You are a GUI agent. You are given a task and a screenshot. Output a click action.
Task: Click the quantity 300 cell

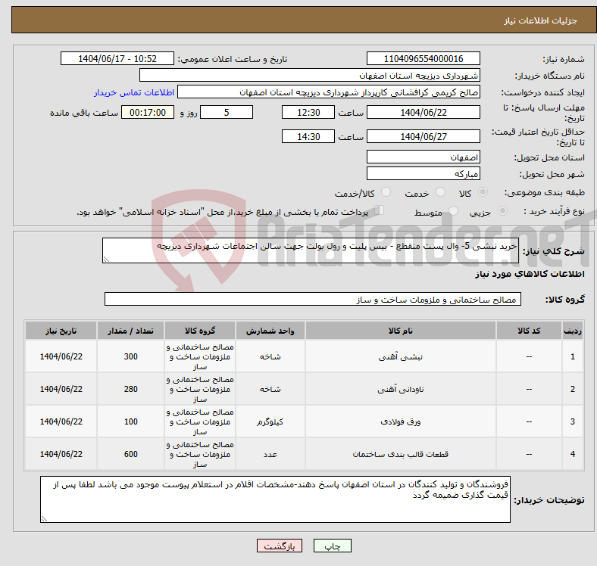130,356
